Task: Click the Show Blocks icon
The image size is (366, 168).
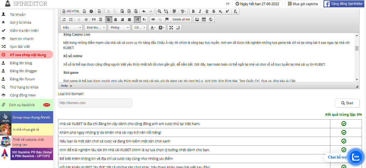Action: [x=178, y=28]
